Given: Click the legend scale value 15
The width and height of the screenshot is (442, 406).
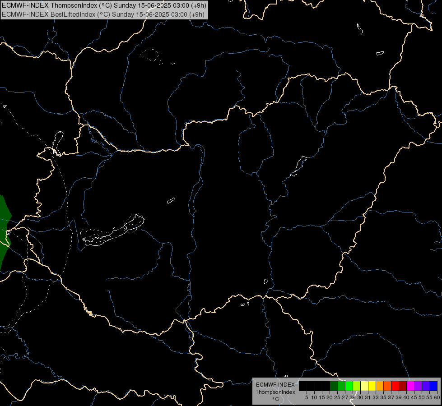Looking at the screenshot, I should 322,397.
